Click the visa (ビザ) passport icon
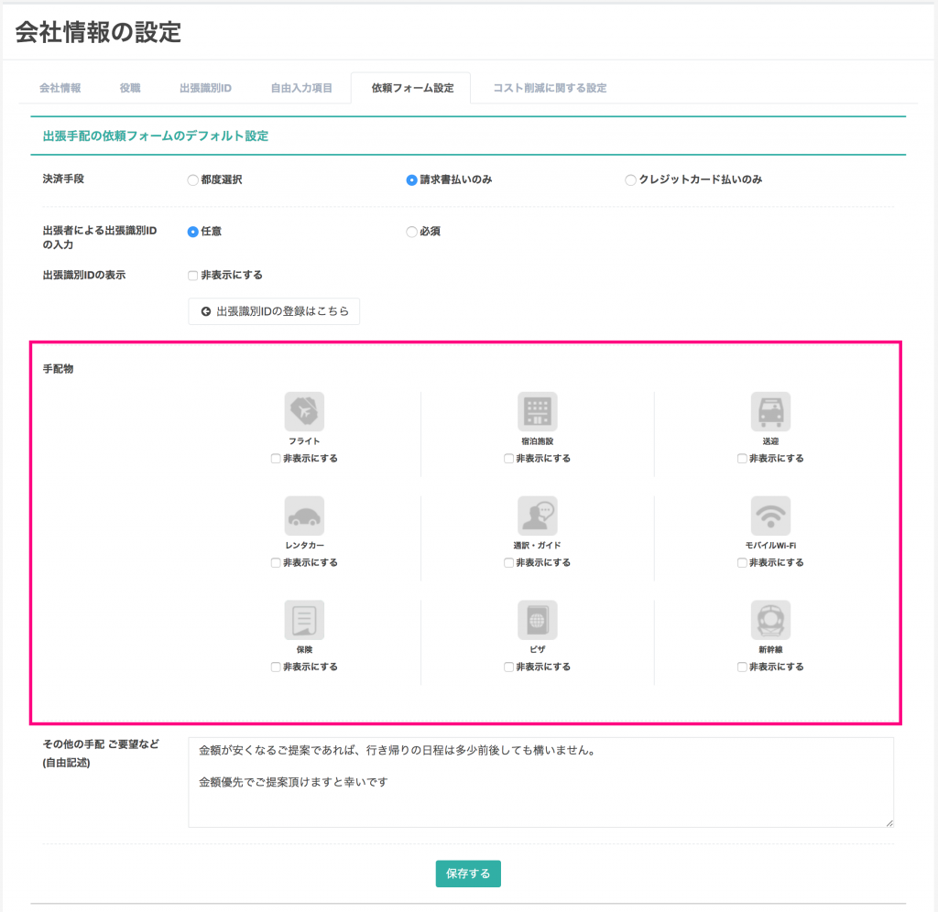Screen dimensions: 938x912 pos(537,621)
